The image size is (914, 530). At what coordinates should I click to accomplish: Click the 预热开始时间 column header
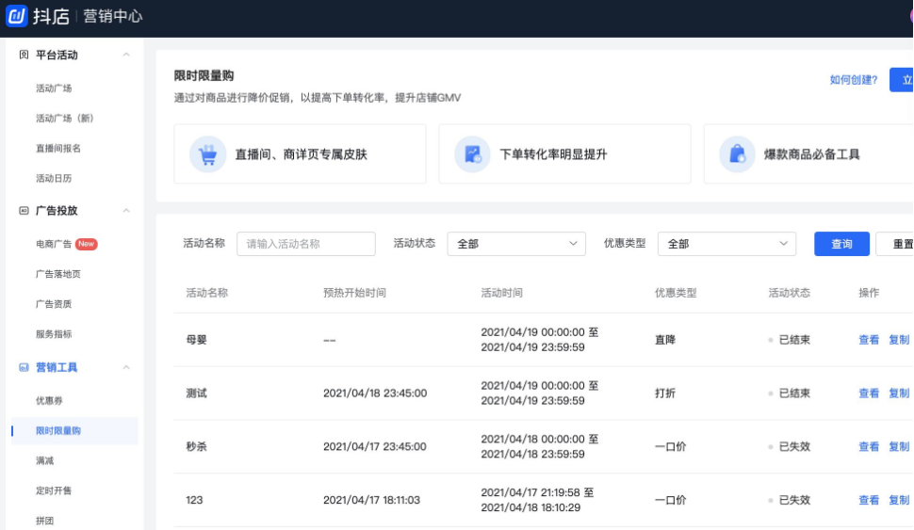(x=354, y=293)
